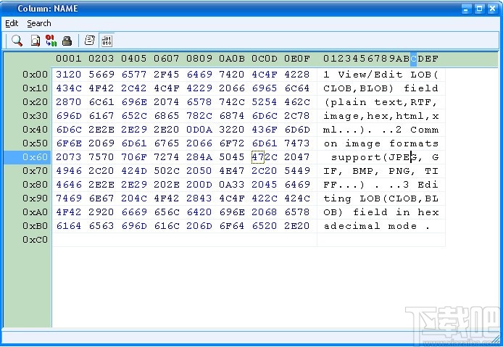503x347 pixels.
Task: Click hex cell 6F6E
Action: (x=68, y=143)
